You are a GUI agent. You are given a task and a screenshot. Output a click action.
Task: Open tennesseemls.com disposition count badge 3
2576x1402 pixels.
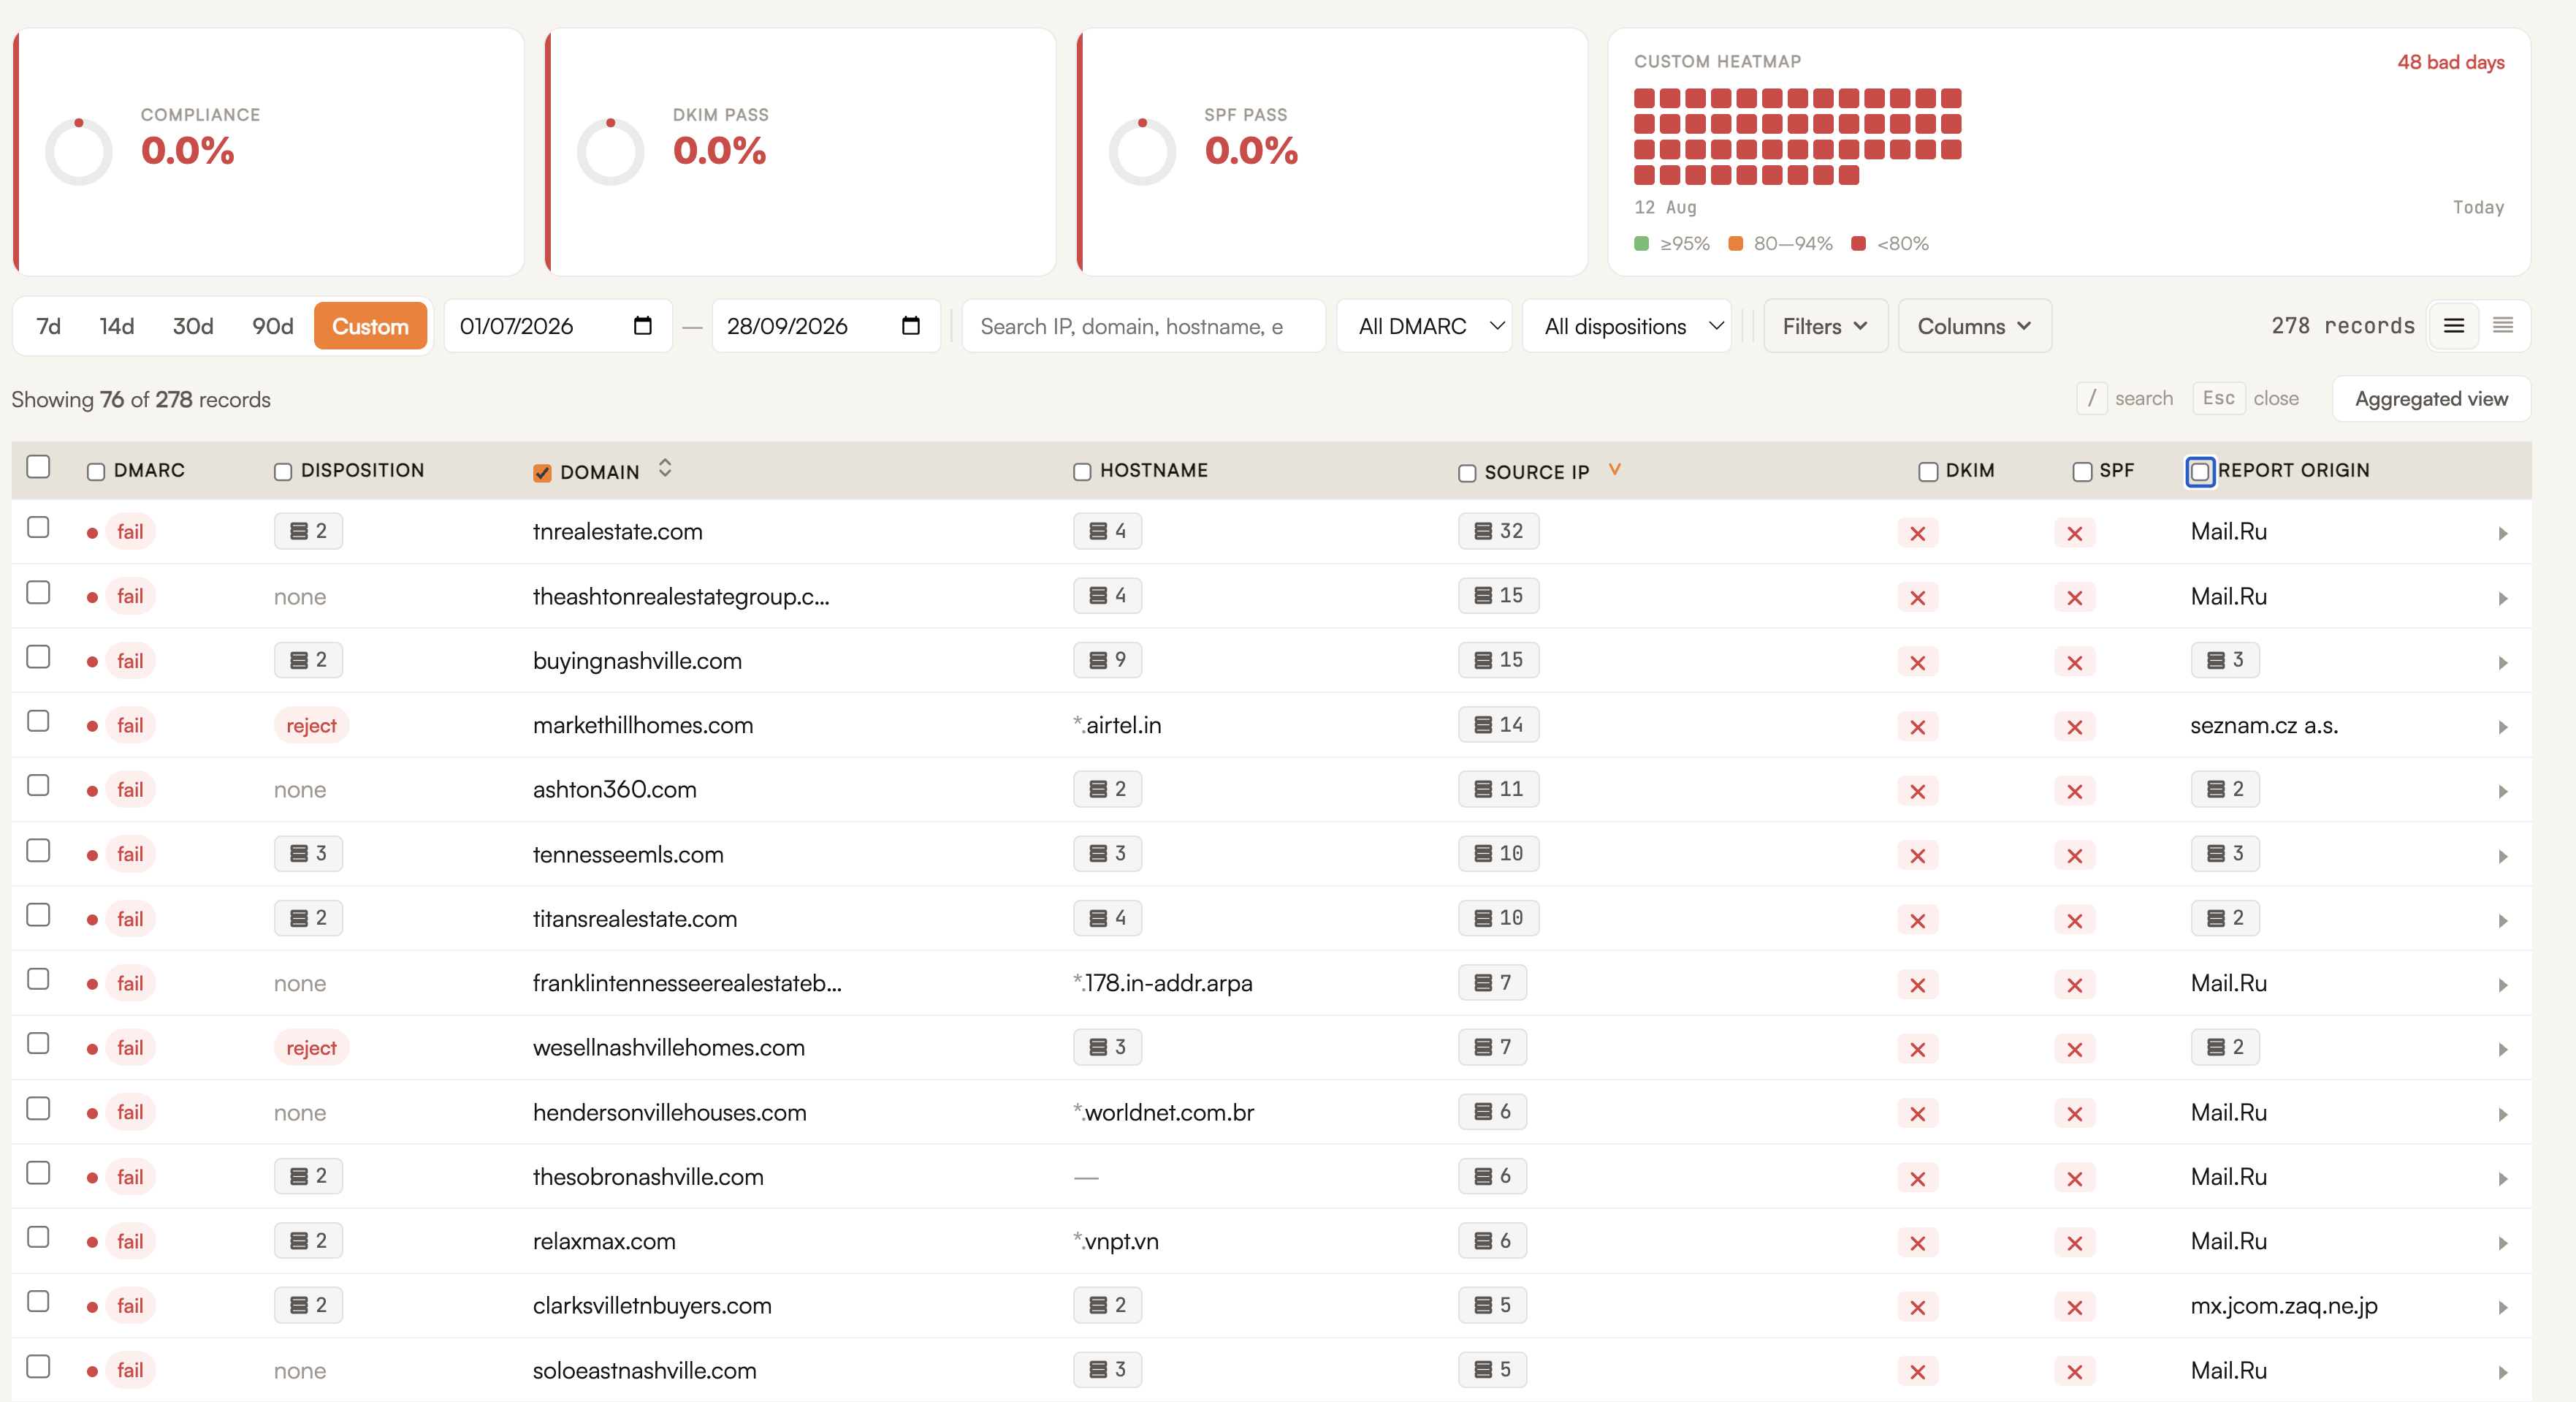[x=308, y=854]
